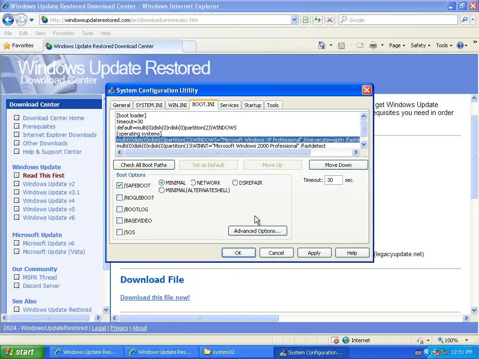479x359 pixels.
Task: Click the Download this file now! link
Action: tap(155, 297)
